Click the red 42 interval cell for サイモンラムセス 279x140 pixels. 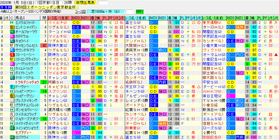(x=44, y=45)
